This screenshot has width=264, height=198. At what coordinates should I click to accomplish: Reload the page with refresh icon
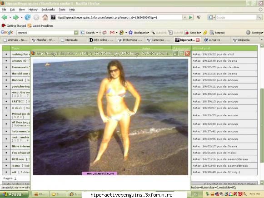pos(27,17)
